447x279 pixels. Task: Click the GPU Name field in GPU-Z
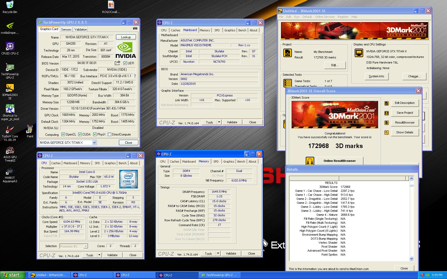click(x=87, y=37)
